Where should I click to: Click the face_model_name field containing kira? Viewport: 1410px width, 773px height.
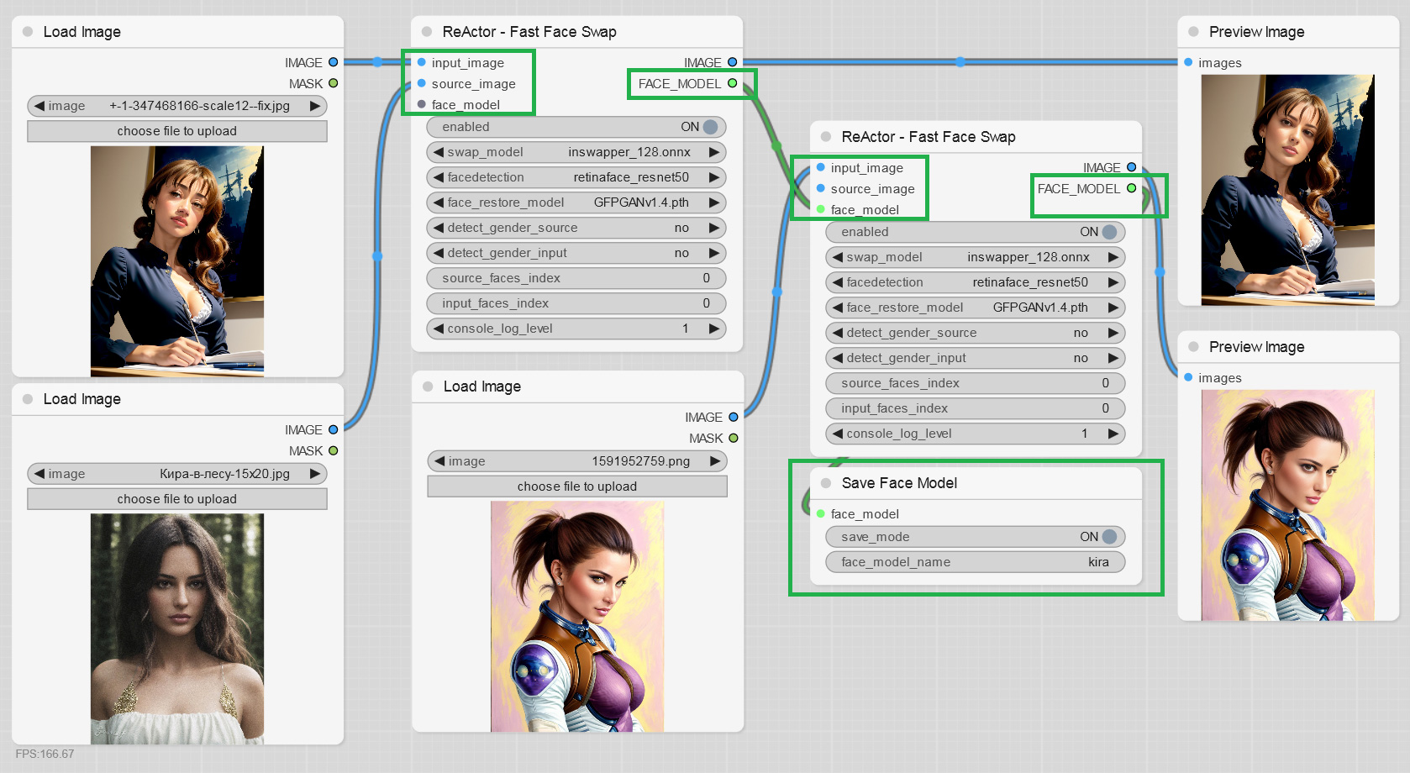976,562
